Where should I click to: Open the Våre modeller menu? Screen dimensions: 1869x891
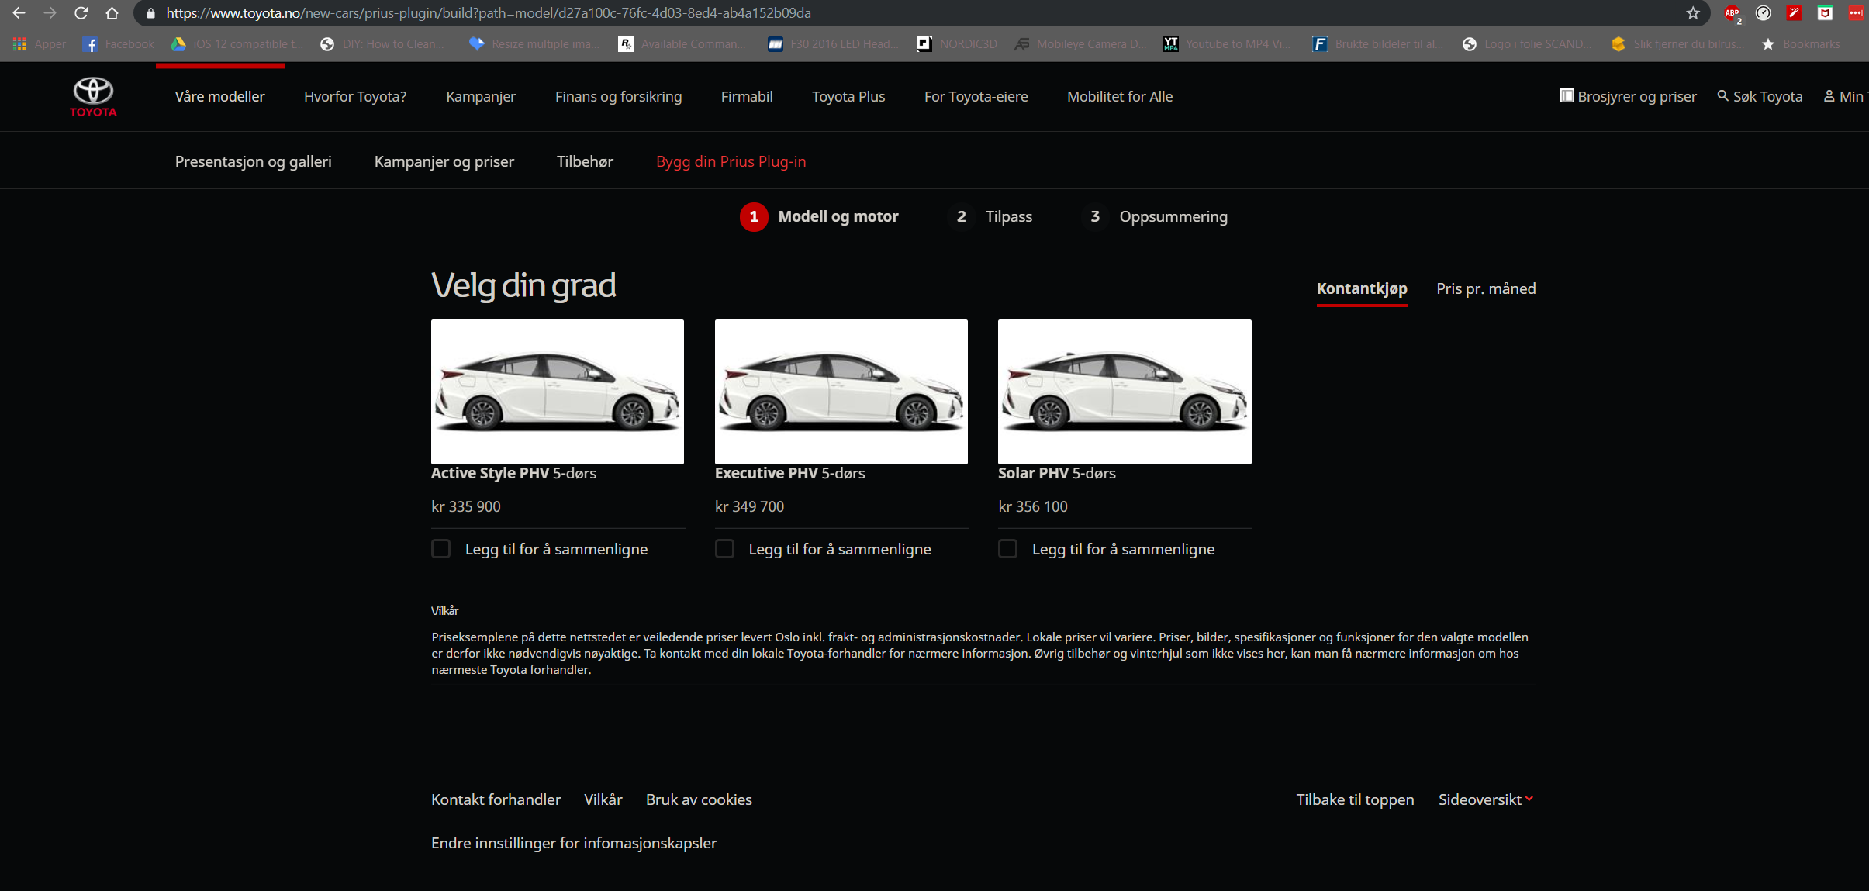pos(219,97)
